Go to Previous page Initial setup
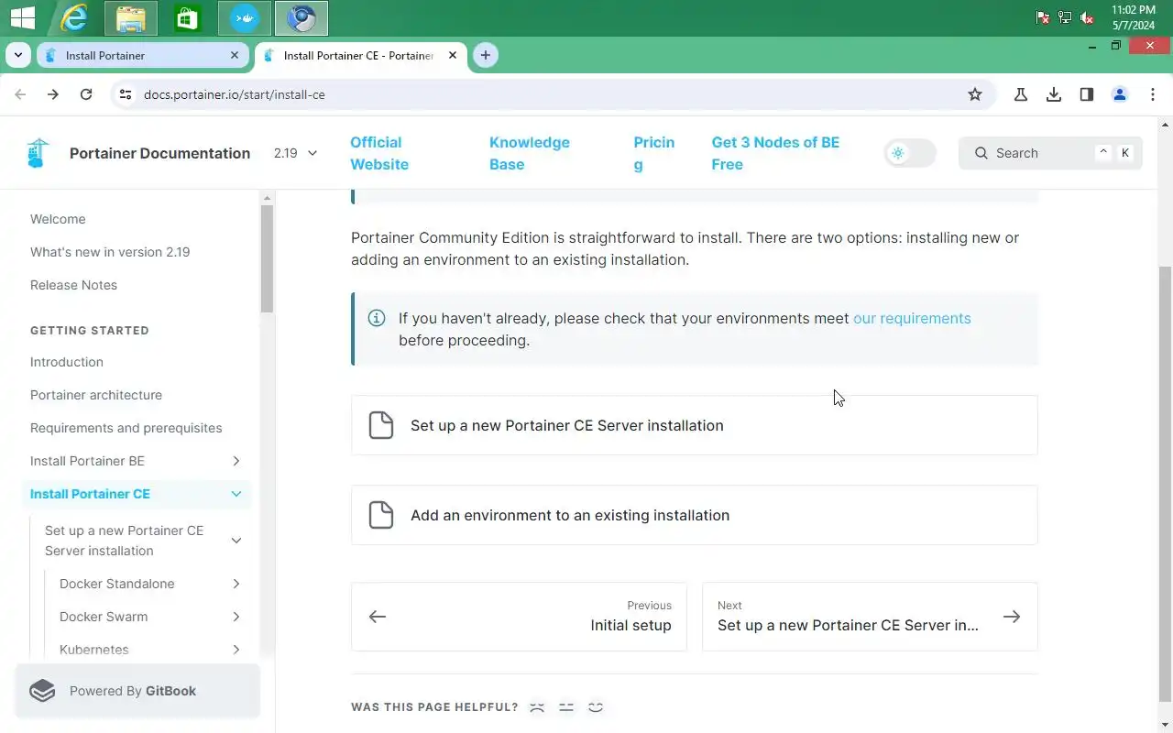The width and height of the screenshot is (1173, 733). click(x=519, y=617)
